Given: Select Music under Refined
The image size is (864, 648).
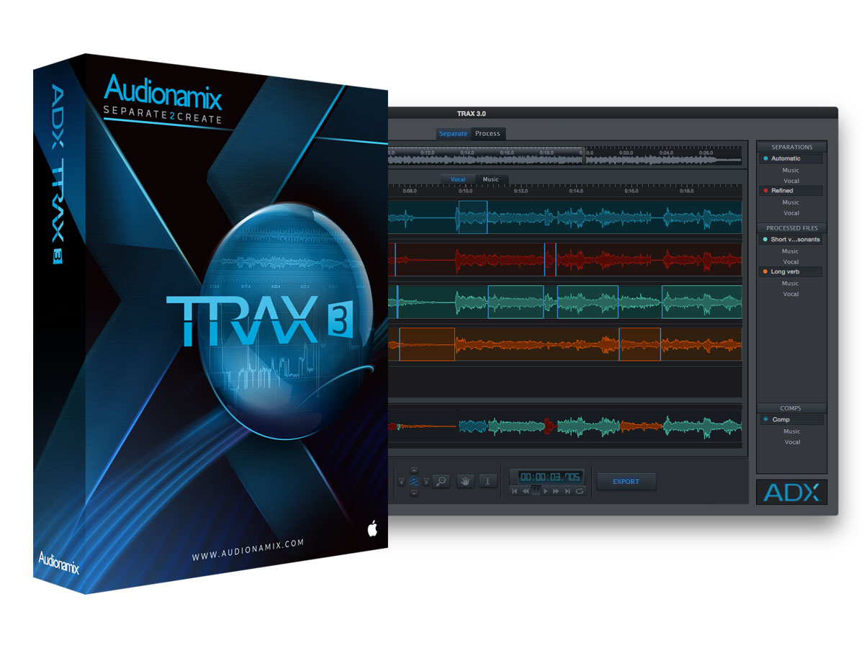Looking at the screenshot, I should coord(791,203).
